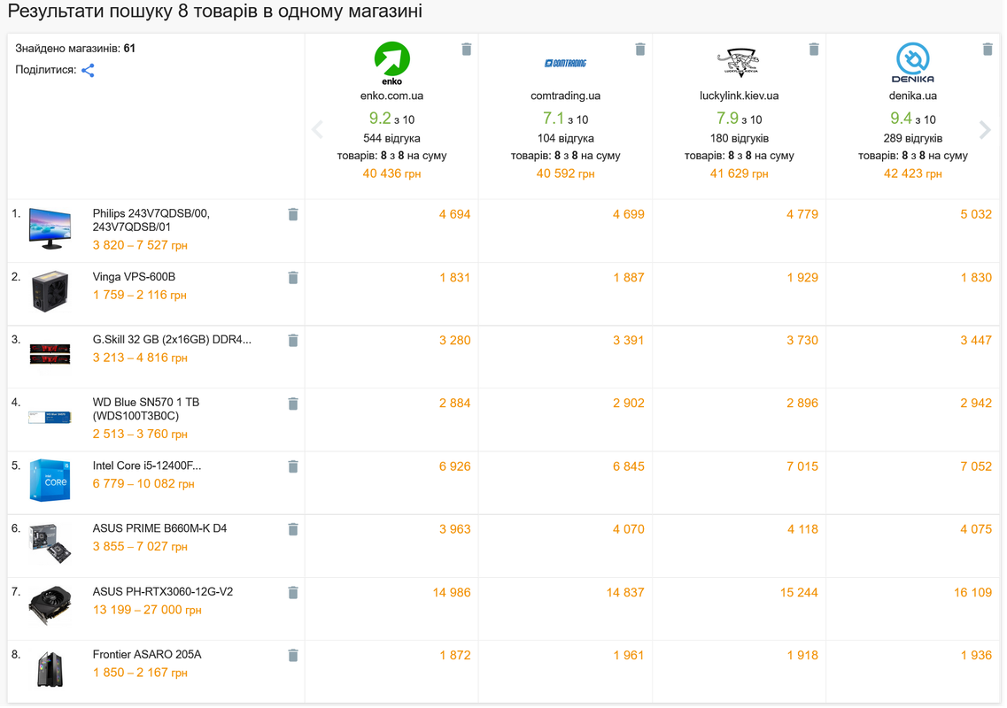Screen dimensions: 1007x708
Task: Click luckylink total 41 629 грн
Action: [x=741, y=174]
